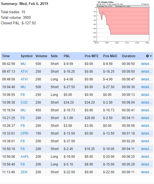The width and height of the screenshot is (154, 184).
Task: Open MU symbol link in 10:16:54 row
Action: pyautogui.click(x=23, y=110)
